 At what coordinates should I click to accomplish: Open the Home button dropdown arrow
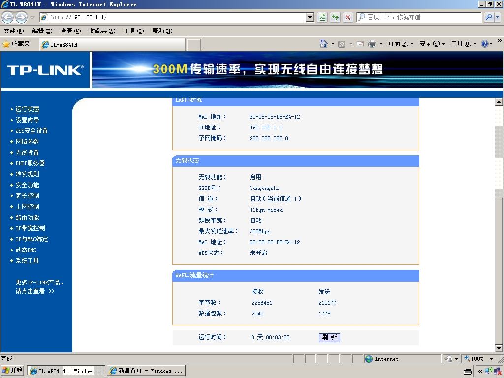[333, 44]
